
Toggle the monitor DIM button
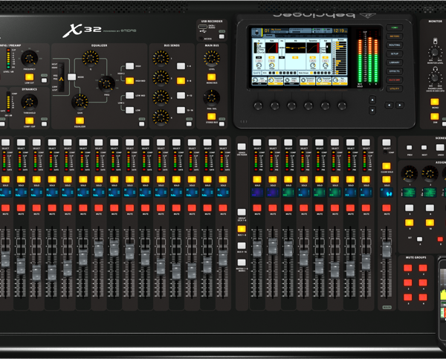(x=434, y=117)
